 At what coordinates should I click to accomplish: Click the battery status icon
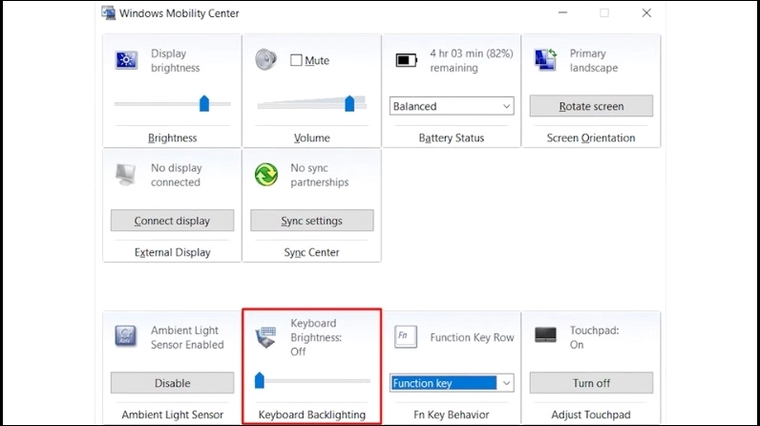pyautogui.click(x=407, y=60)
